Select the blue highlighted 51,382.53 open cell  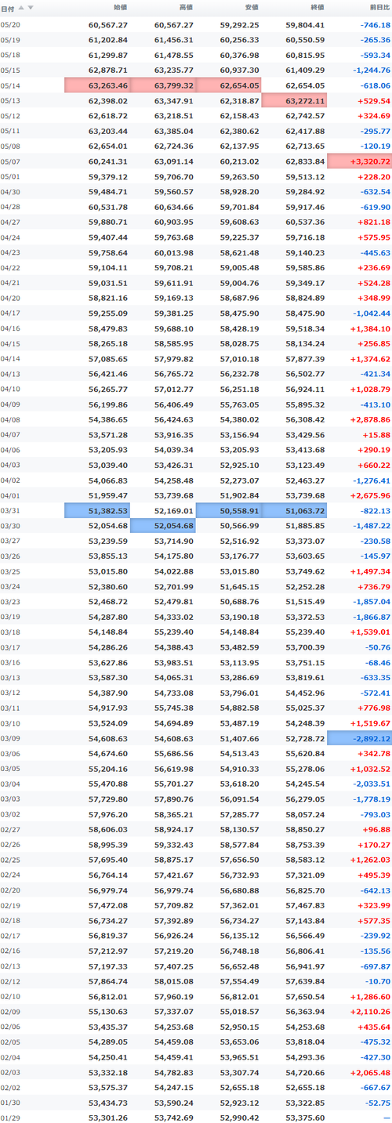point(97,510)
